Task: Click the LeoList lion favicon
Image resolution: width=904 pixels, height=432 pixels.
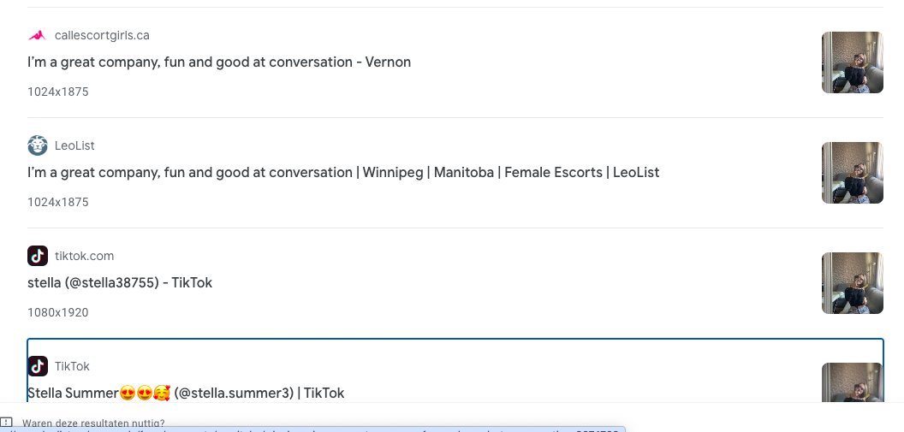Action: point(38,145)
